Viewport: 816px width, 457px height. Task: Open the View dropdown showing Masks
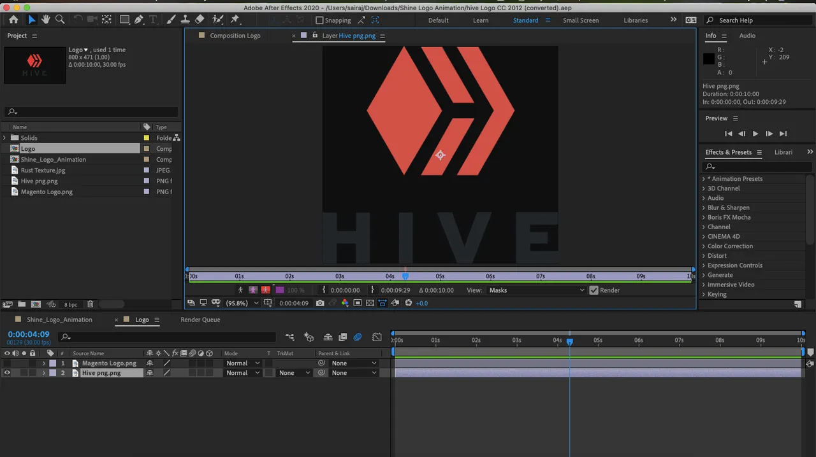click(536, 290)
